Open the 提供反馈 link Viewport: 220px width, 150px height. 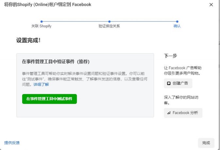click(x=12, y=143)
